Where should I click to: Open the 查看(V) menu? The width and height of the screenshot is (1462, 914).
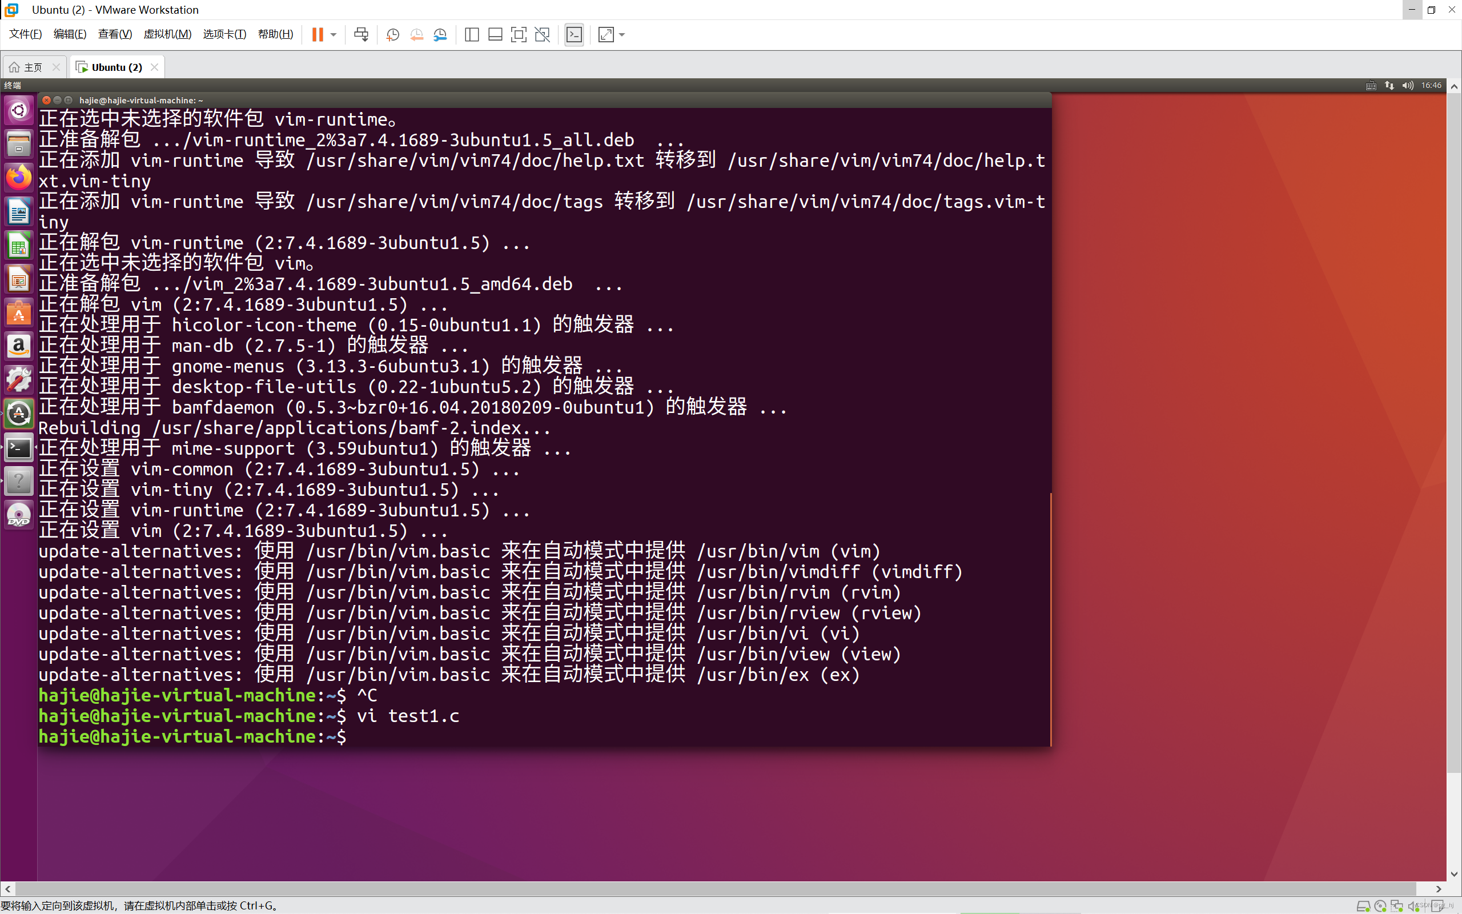coord(115,34)
